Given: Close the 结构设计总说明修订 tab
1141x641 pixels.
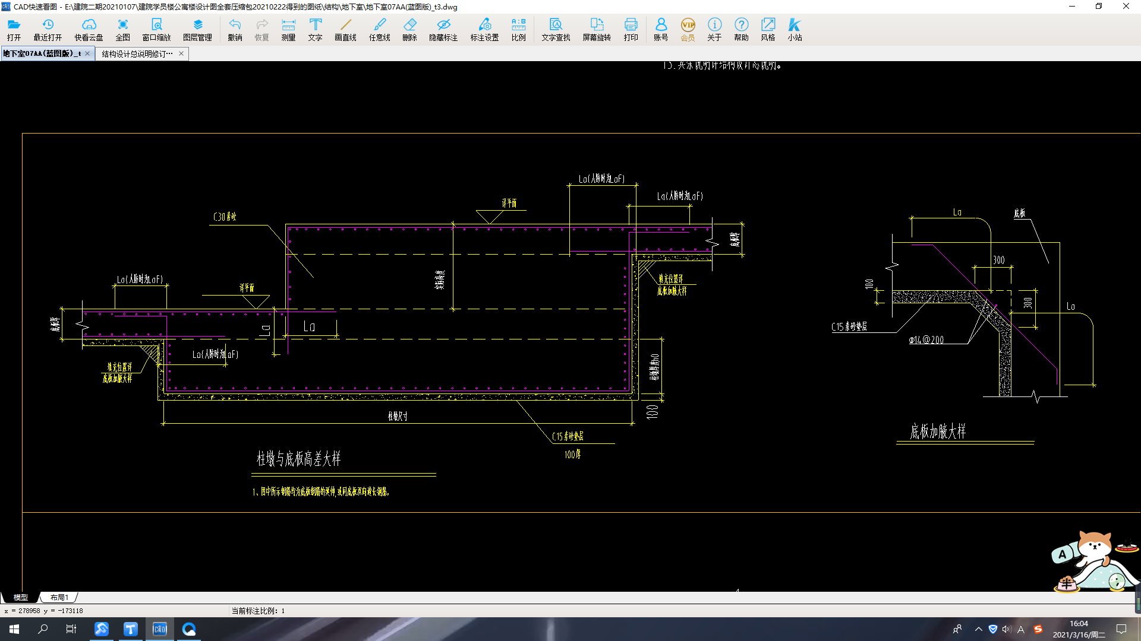Looking at the screenshot, I should [x=181, y=53].
